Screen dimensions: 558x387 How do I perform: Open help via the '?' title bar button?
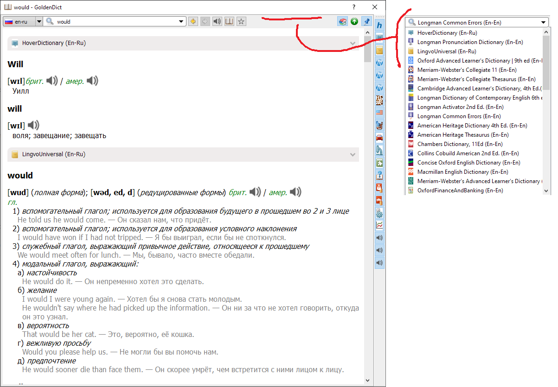tap(353, 7)
